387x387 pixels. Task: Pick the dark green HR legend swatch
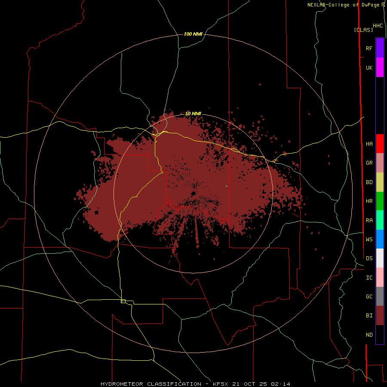click(x=380, y=201)
